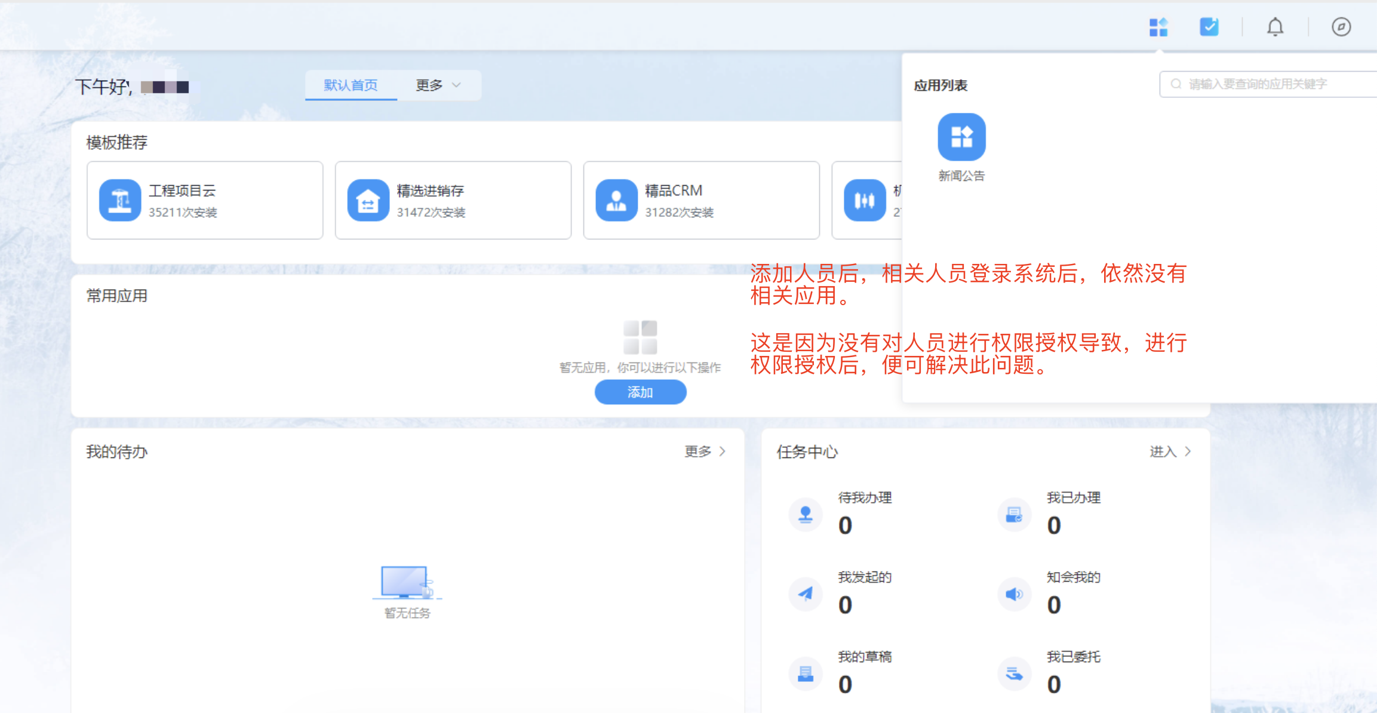Image resolution: width=1377 pixels, height=713 pixels.
Task: Click the 我的草稿 label
Action: pos(865,656)
